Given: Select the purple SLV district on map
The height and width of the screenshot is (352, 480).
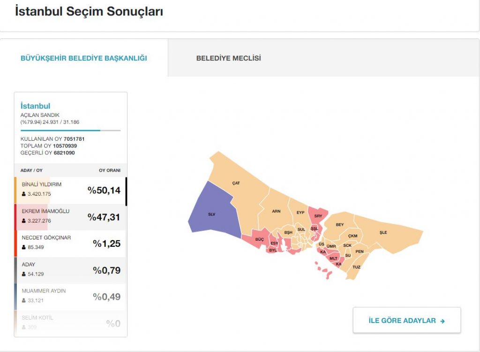Looking at the screenshot, I should 212,214.
